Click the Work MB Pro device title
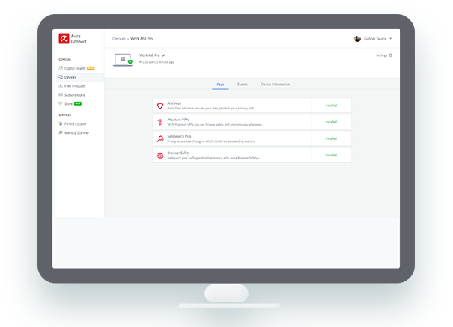 pyautogui.click(x=149, y=55)
